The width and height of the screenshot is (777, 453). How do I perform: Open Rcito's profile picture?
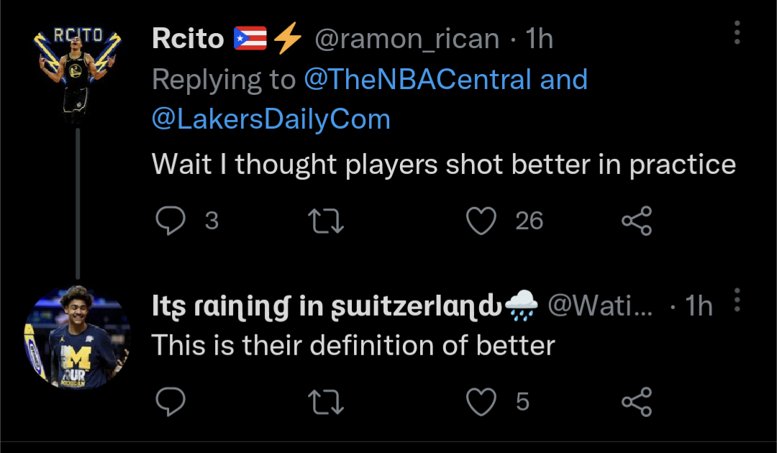pos(76,72)
